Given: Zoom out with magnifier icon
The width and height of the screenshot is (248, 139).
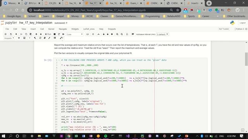Looking at the screenshot, I should click(x=122, y=34).
